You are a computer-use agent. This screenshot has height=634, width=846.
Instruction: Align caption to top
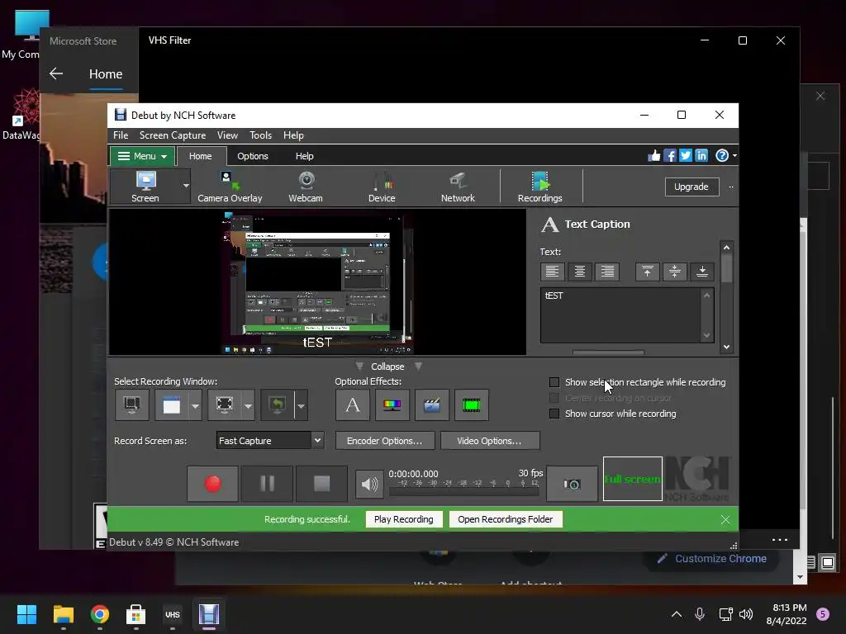click(648, 272)
